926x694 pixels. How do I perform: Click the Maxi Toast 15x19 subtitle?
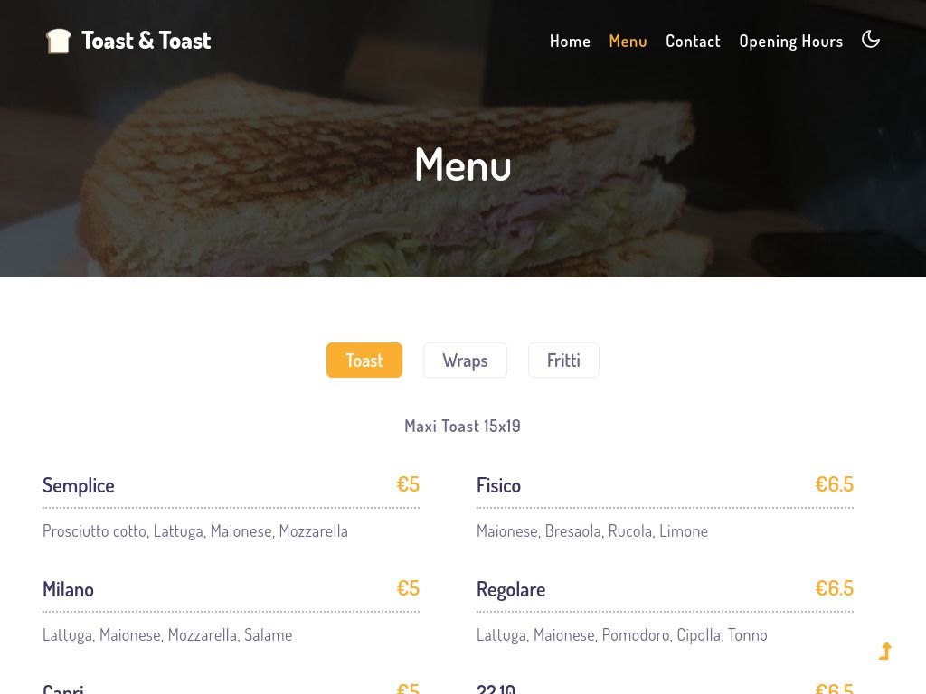pos(462,426)
